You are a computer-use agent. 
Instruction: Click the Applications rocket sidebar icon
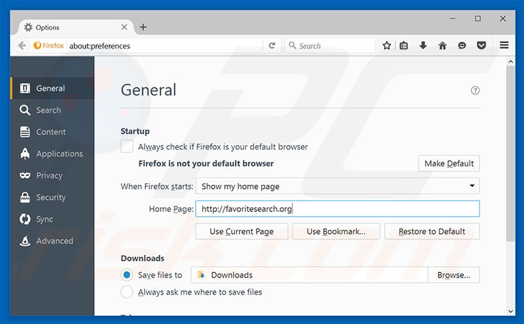coord(25,154)
